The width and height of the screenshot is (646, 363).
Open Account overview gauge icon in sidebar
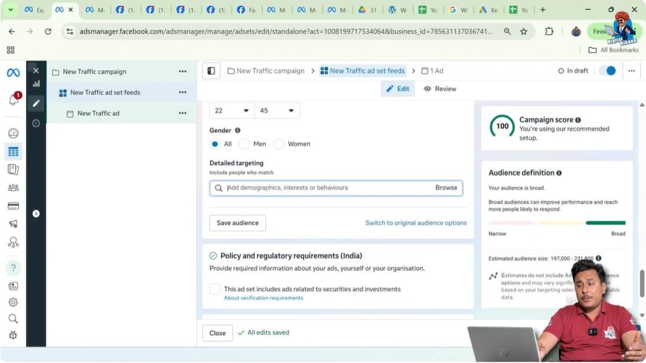click(x=13, y=133)
